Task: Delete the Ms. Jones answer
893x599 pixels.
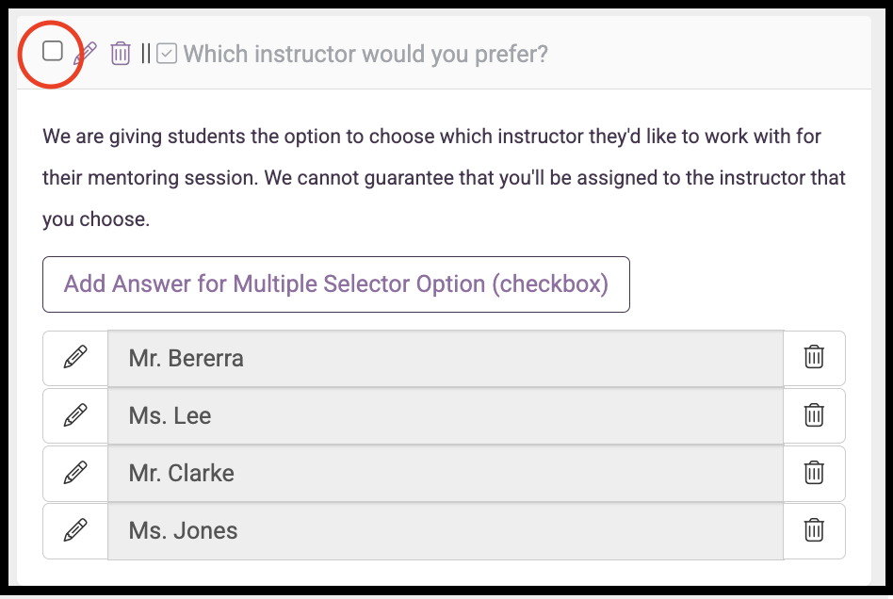Action: point(814,530)
